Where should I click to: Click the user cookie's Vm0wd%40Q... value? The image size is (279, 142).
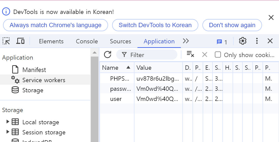[x=157, y=99]
